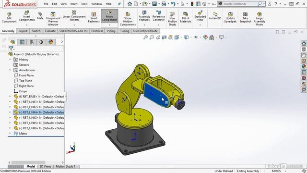
Task: Click Linear Component Pattern
Action: [74, 16]
